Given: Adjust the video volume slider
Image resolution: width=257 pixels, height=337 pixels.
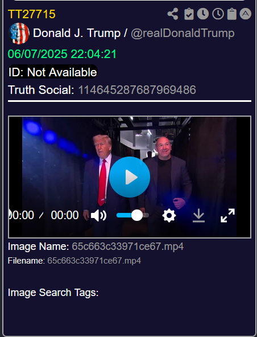Looking at the screenshot, I should (x=132, y=215).
